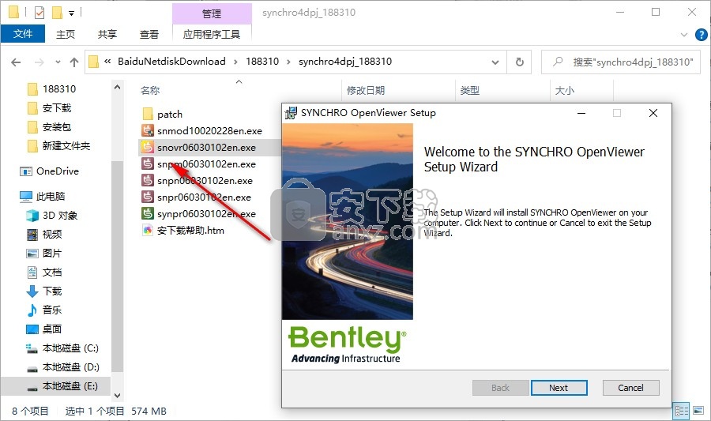Select 本地磁盘 (E:) drive
711x421 pixels.
(62, 386)
